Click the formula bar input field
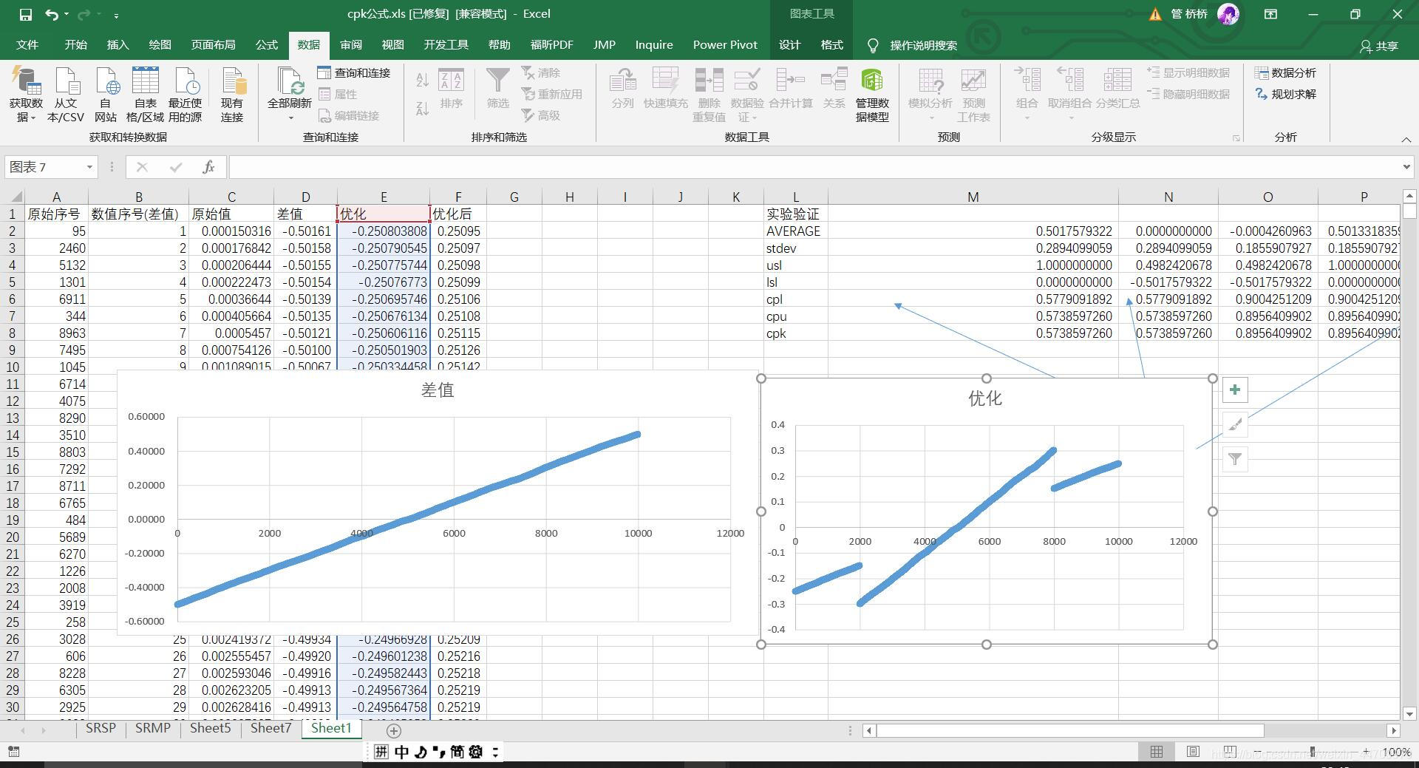Screen dimensions: 1419x768 tap(813, 167)
